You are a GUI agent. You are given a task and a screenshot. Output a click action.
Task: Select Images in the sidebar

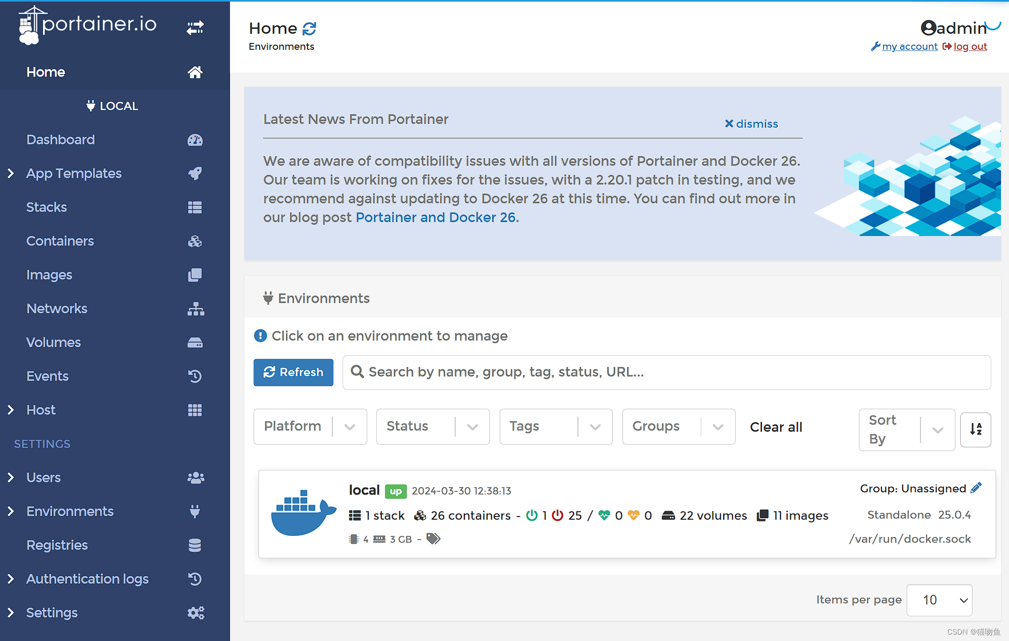[x=49, y=275]
